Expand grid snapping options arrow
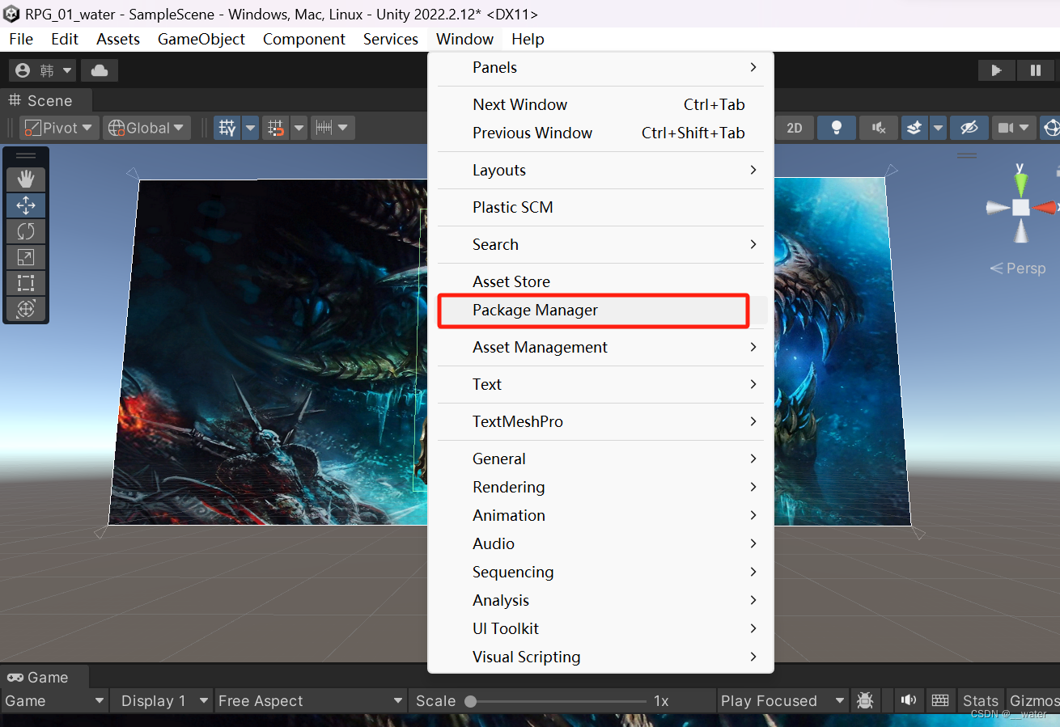Image resolution: width=1060 pixels, height=727 pixels. click(299, 128)
